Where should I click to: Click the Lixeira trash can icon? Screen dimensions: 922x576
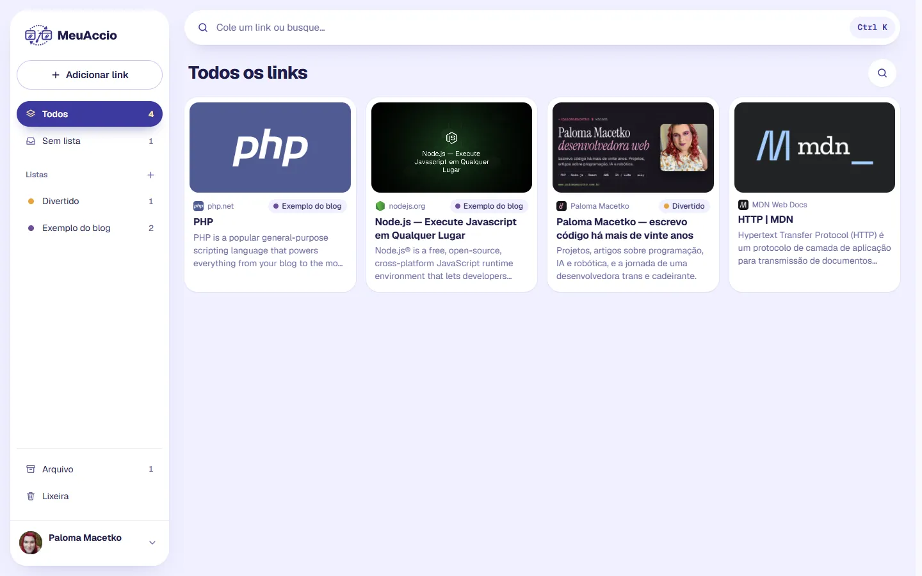pos(31,496)
